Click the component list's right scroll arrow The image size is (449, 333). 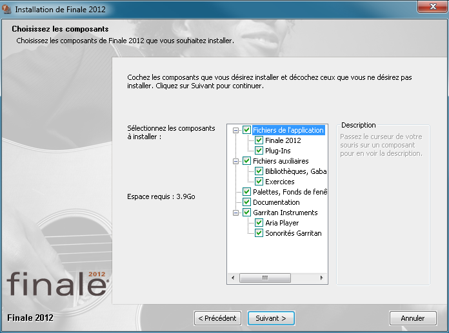pyautogui.click(x=323, y=278)
